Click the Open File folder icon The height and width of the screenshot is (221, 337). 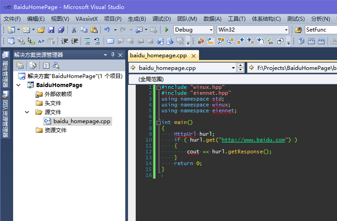coord(41,30)
